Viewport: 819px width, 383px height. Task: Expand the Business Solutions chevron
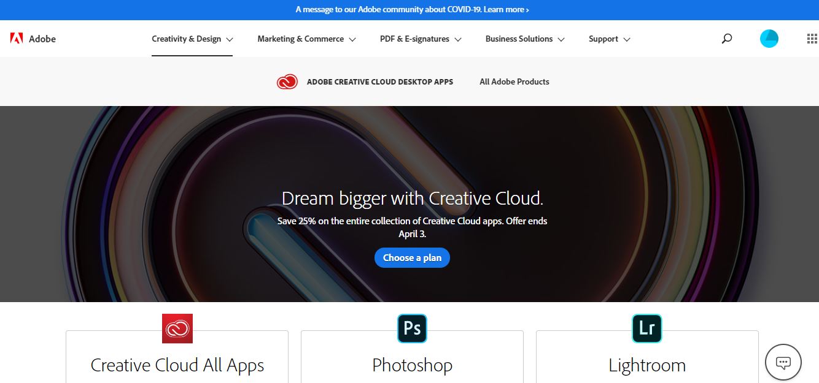pyautogui.click(x=561, y=39)
